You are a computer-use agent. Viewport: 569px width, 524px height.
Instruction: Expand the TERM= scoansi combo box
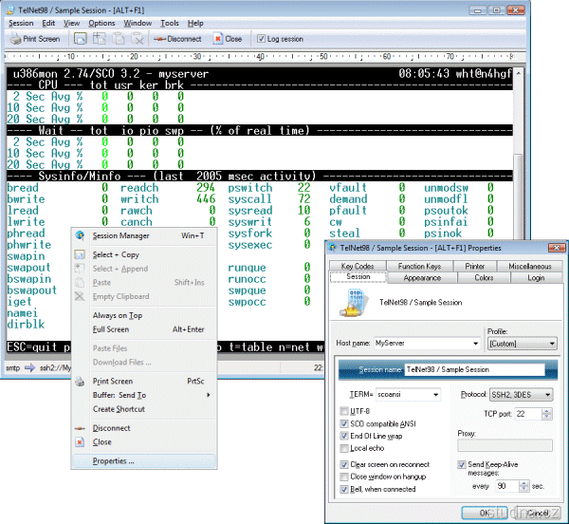436,394
